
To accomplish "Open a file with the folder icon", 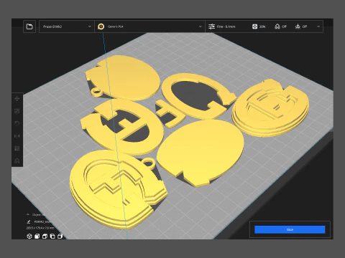I will 29,27.
